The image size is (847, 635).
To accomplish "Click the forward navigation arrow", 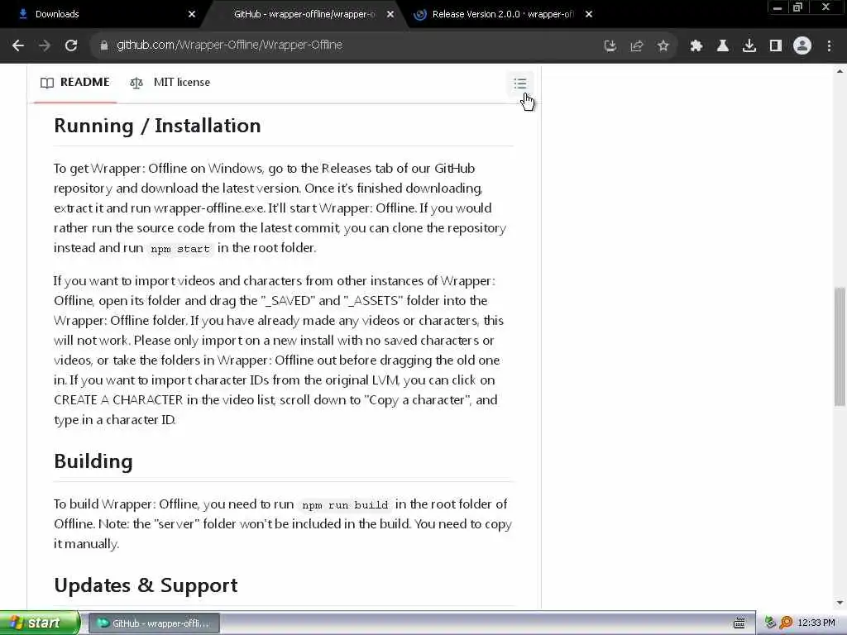I will [45, 45].
